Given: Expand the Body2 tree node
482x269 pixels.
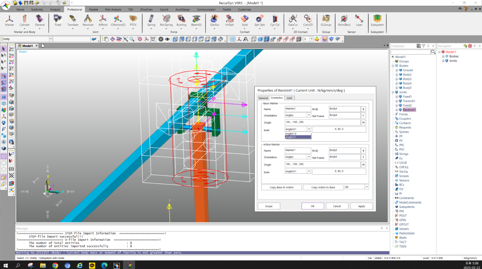Looking at the screenshot, I should (x=397, y=74).
